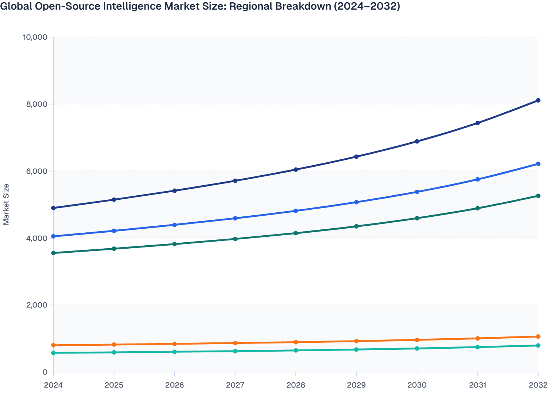Image resolution: width=559 pixels, height=415 pixels.
Task: Click the 2030 dark green marker
Action: 417,218
